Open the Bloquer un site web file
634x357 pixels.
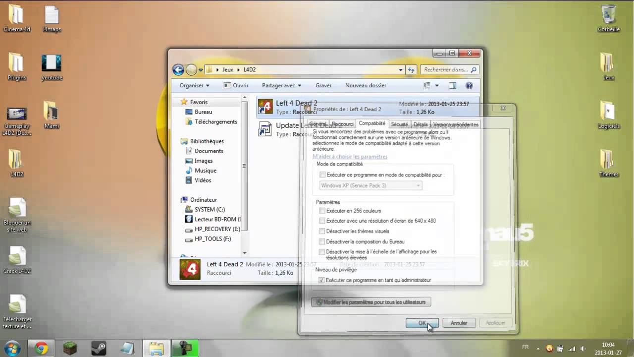tap(17, 215)
